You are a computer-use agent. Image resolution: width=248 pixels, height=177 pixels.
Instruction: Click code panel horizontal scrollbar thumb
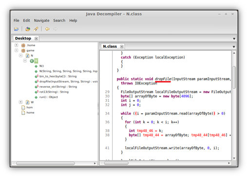click(116, 163)
